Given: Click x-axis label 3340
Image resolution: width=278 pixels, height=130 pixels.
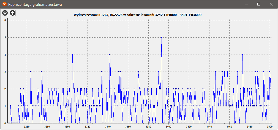Looking at the screenshot, I should [x=108, y=126].
